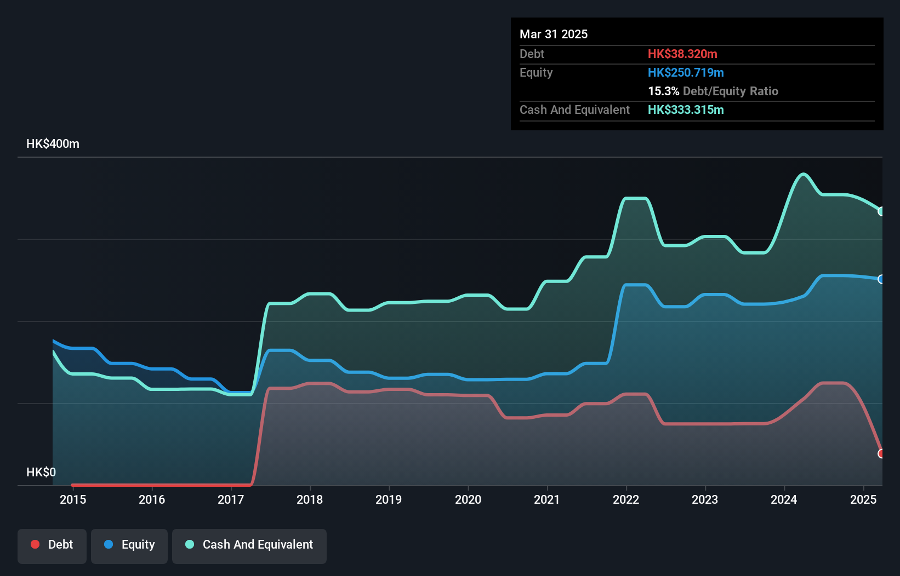This screenshot has width=900, height=576.
Task: Click the Mar 31 2025 tooltip date
Action: tap(554, 34)
